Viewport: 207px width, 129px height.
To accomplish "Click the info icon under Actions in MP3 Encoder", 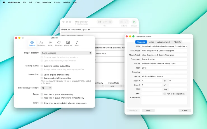I will (122, 22).
